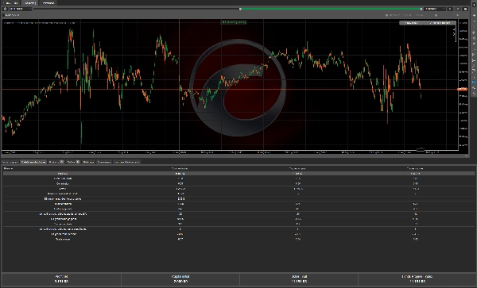Select the highlighted second results tab below chart

point(33,162)
